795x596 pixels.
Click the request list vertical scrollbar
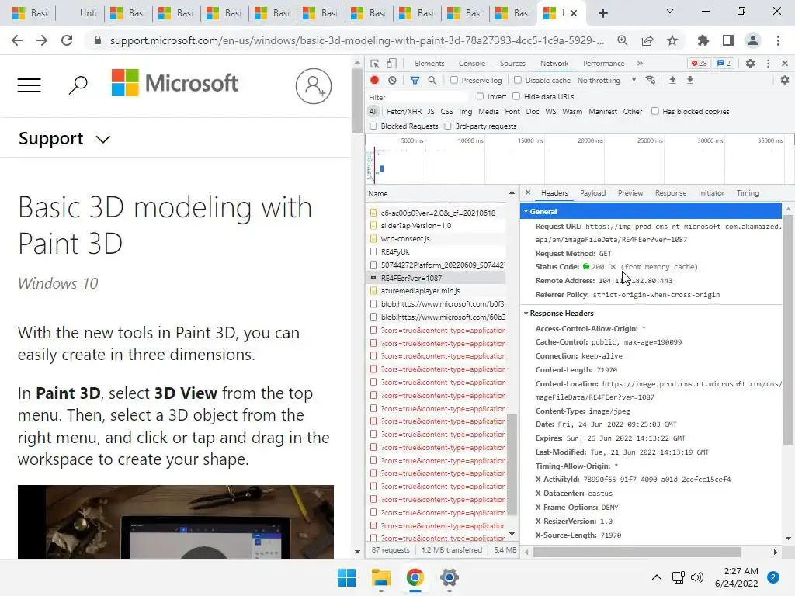(512, 464)
